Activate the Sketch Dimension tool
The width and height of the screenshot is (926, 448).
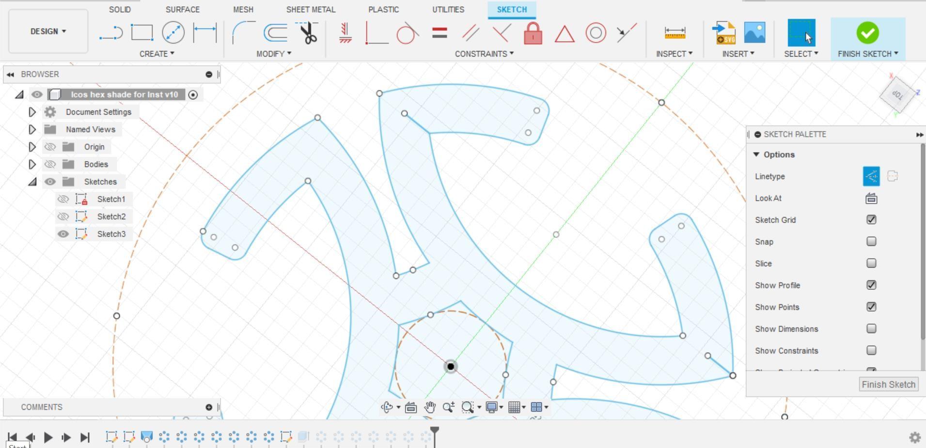(204, 33)
